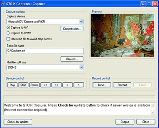Open the Output button
This screenshot has width=159, height=128.
click(x=125, y=122)
